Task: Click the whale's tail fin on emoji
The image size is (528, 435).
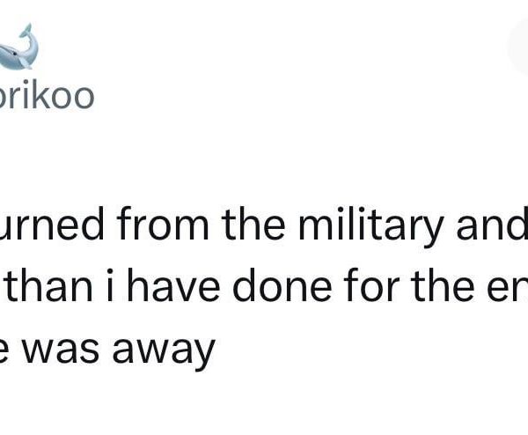Action: 26,31
